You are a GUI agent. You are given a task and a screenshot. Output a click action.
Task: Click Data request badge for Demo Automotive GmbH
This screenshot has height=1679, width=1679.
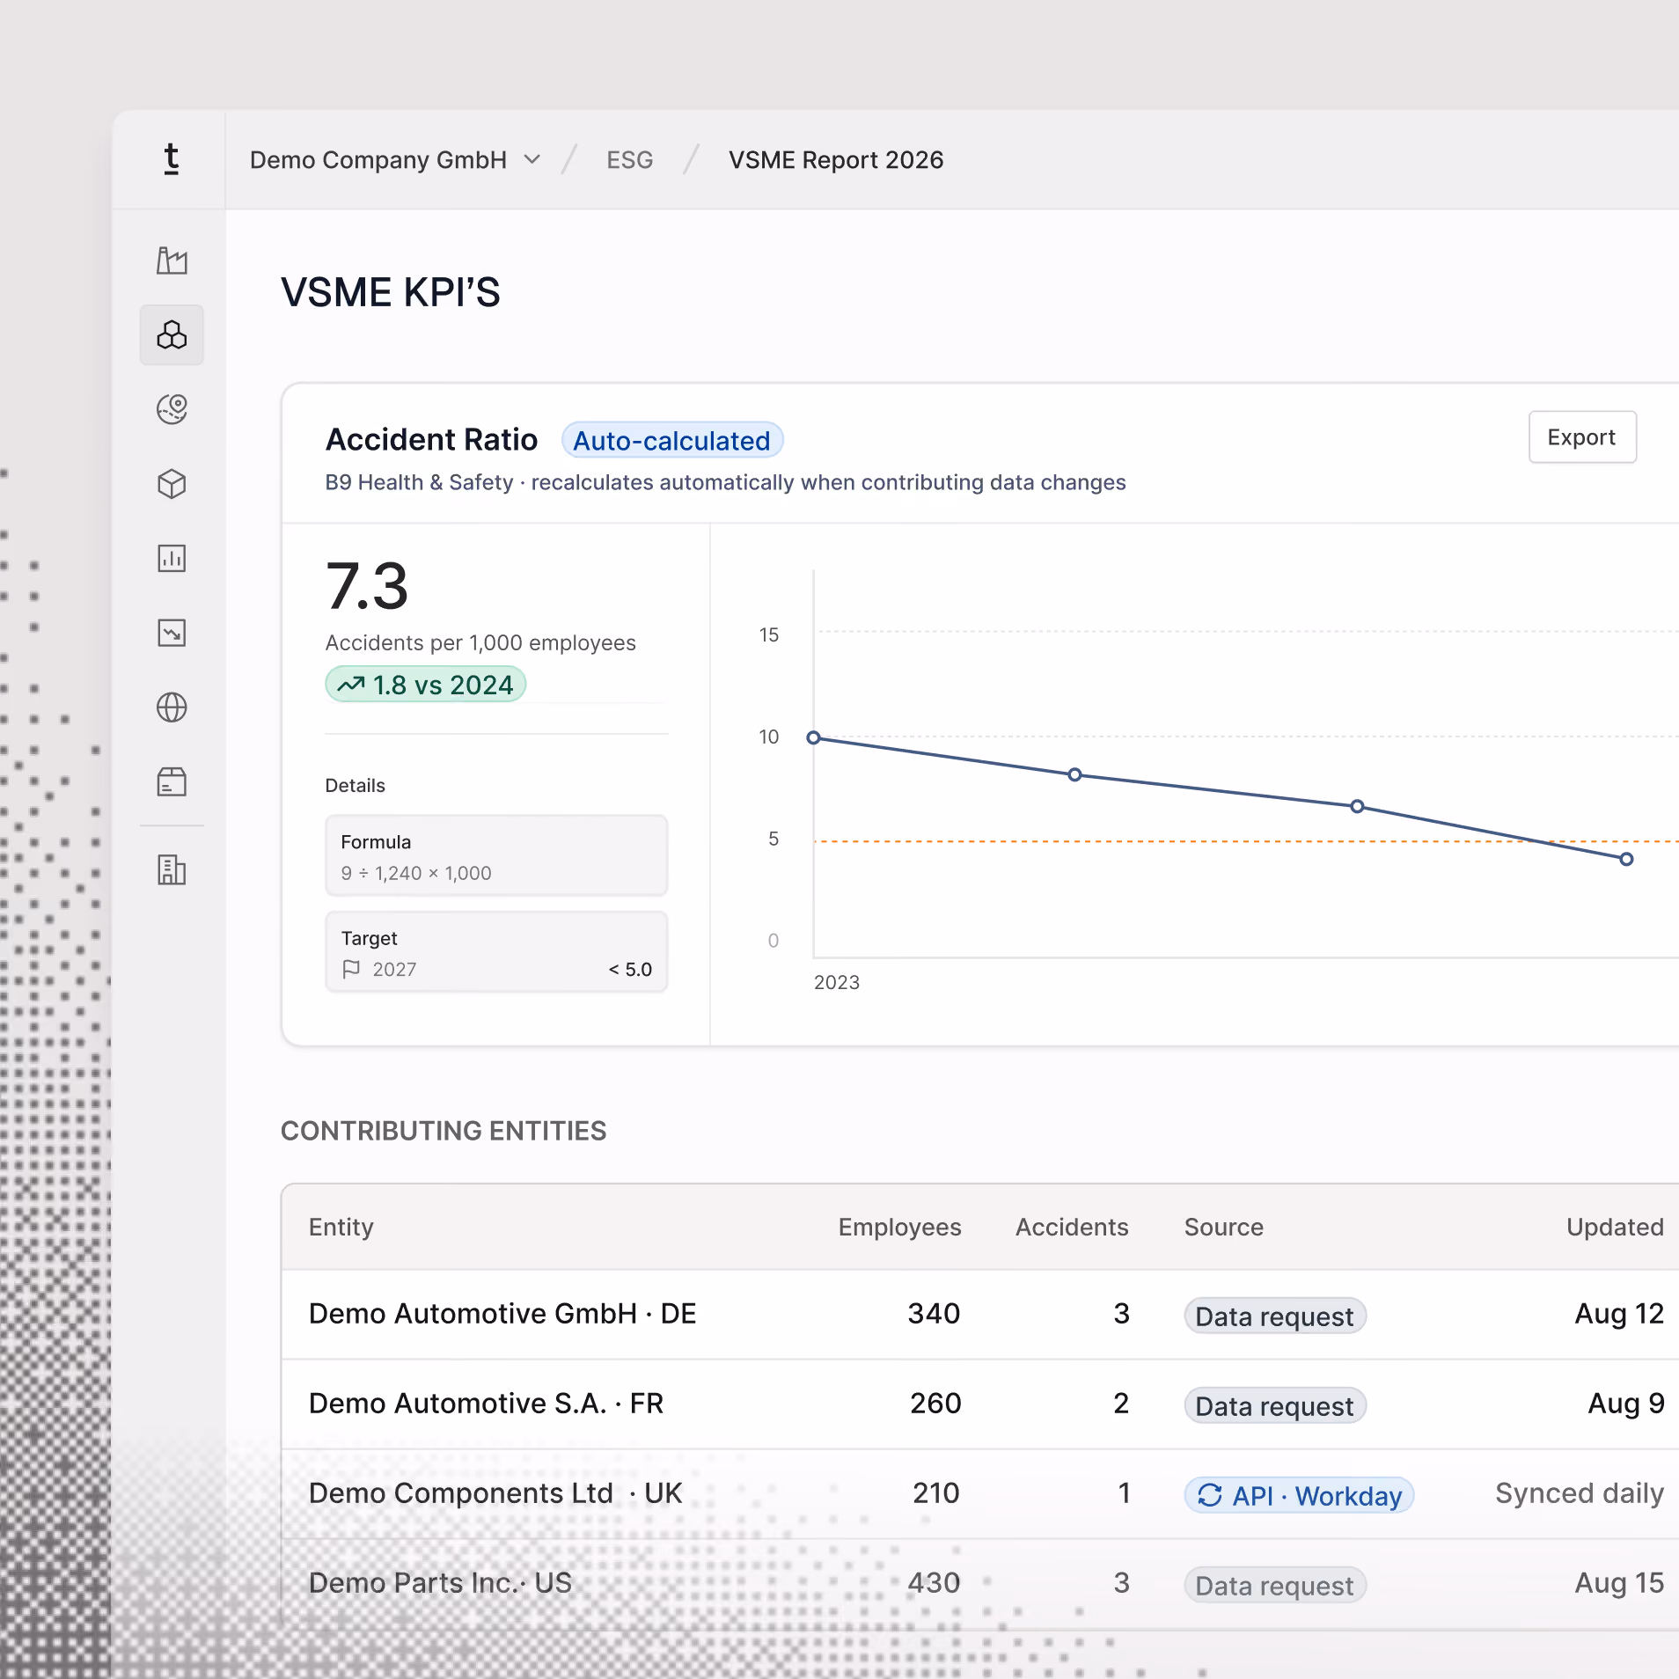pos(1275,1316)
